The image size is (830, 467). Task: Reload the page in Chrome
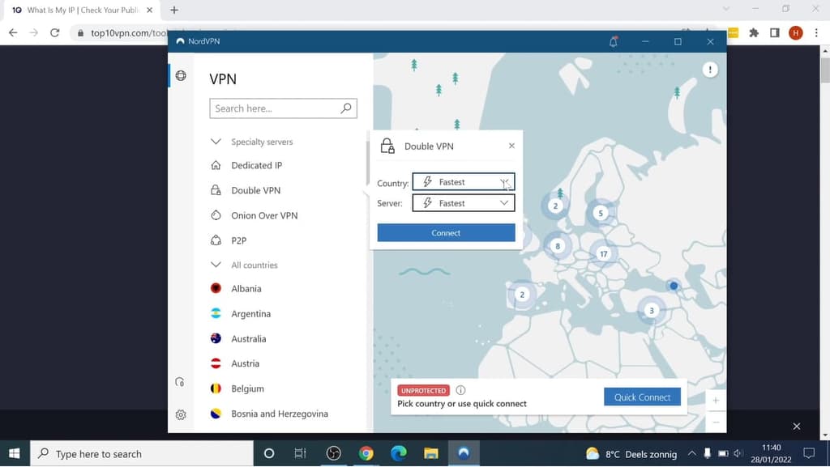click(x=54, y=32)
